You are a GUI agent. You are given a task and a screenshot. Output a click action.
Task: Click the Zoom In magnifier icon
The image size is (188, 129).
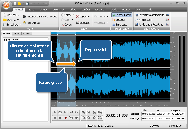[x=84, y=112]
